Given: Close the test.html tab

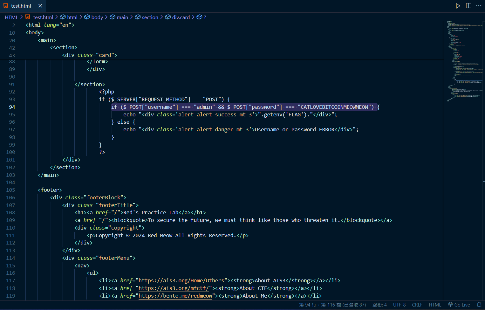Looking at the screenshot, I should pyautogui.click(x=40, y=6).
